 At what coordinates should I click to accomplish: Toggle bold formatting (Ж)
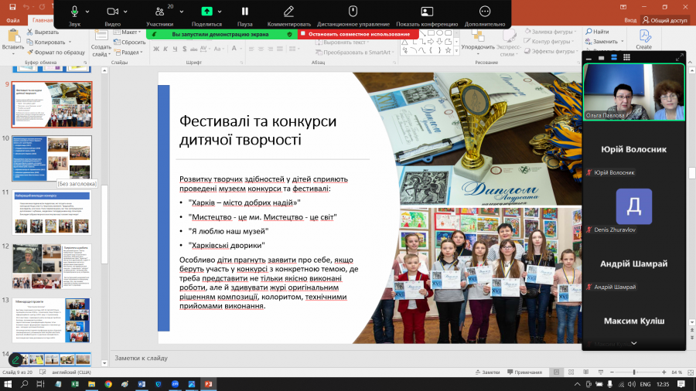pyautogui.click(x=155, y=49)
